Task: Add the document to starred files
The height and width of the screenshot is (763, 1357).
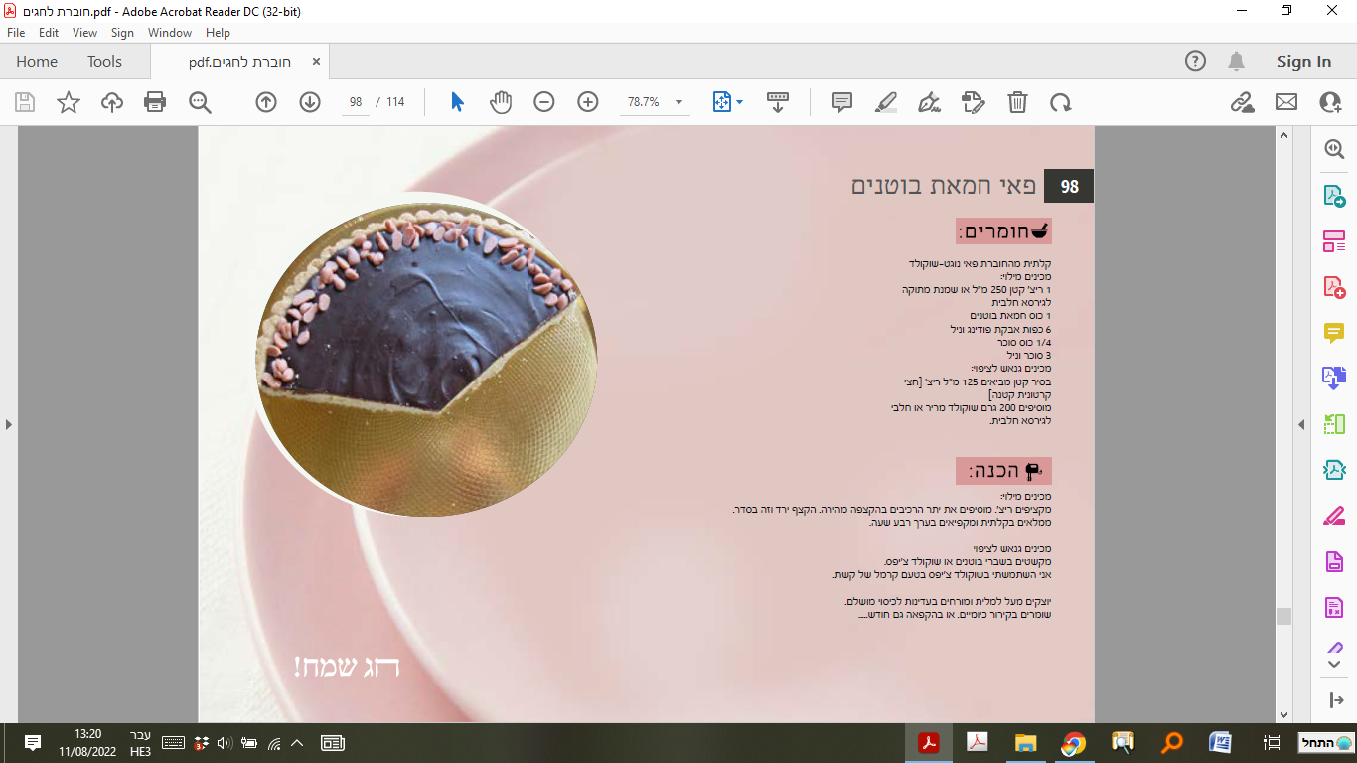Action: coord(69,102)
